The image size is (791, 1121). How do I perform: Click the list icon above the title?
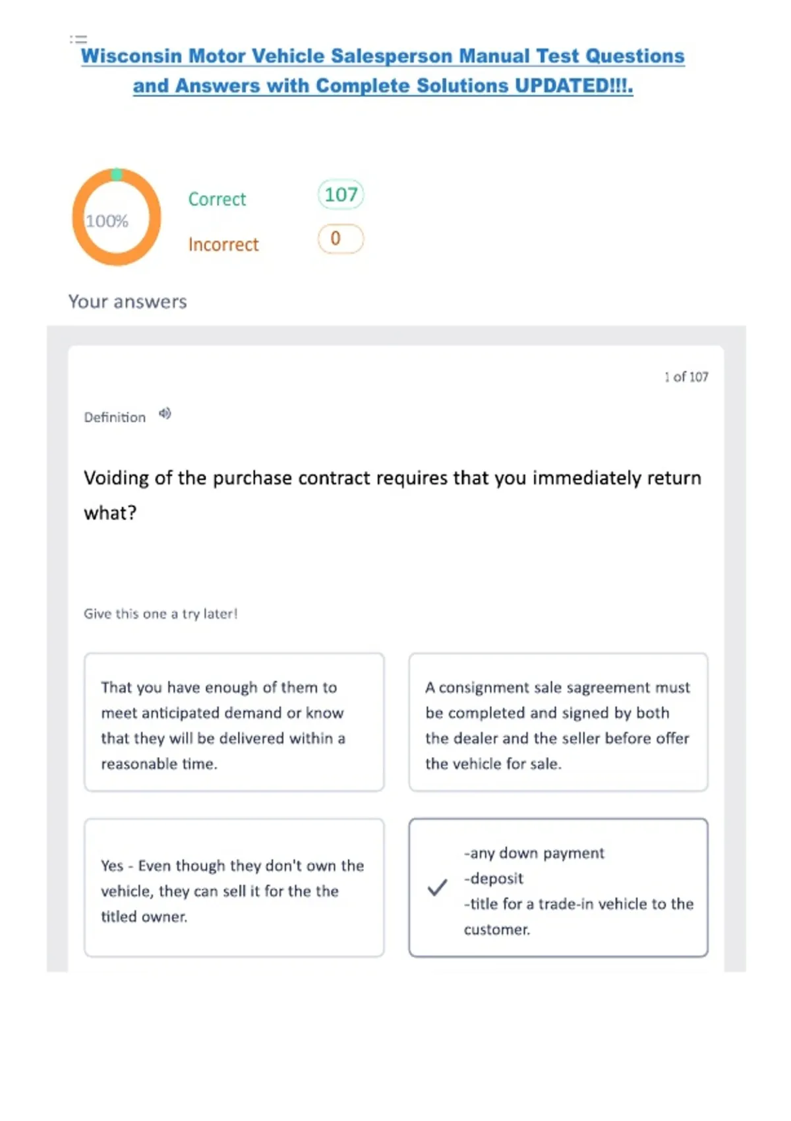coord(78,39)
